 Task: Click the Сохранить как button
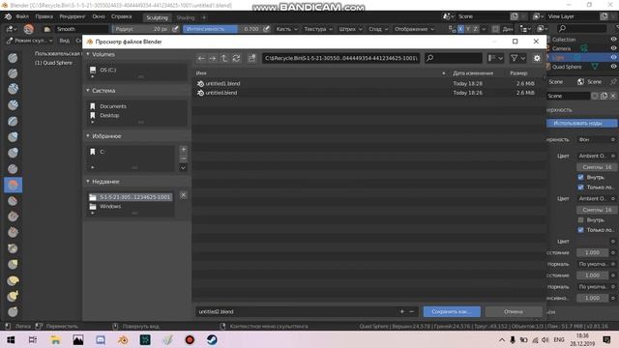(452, 311)
